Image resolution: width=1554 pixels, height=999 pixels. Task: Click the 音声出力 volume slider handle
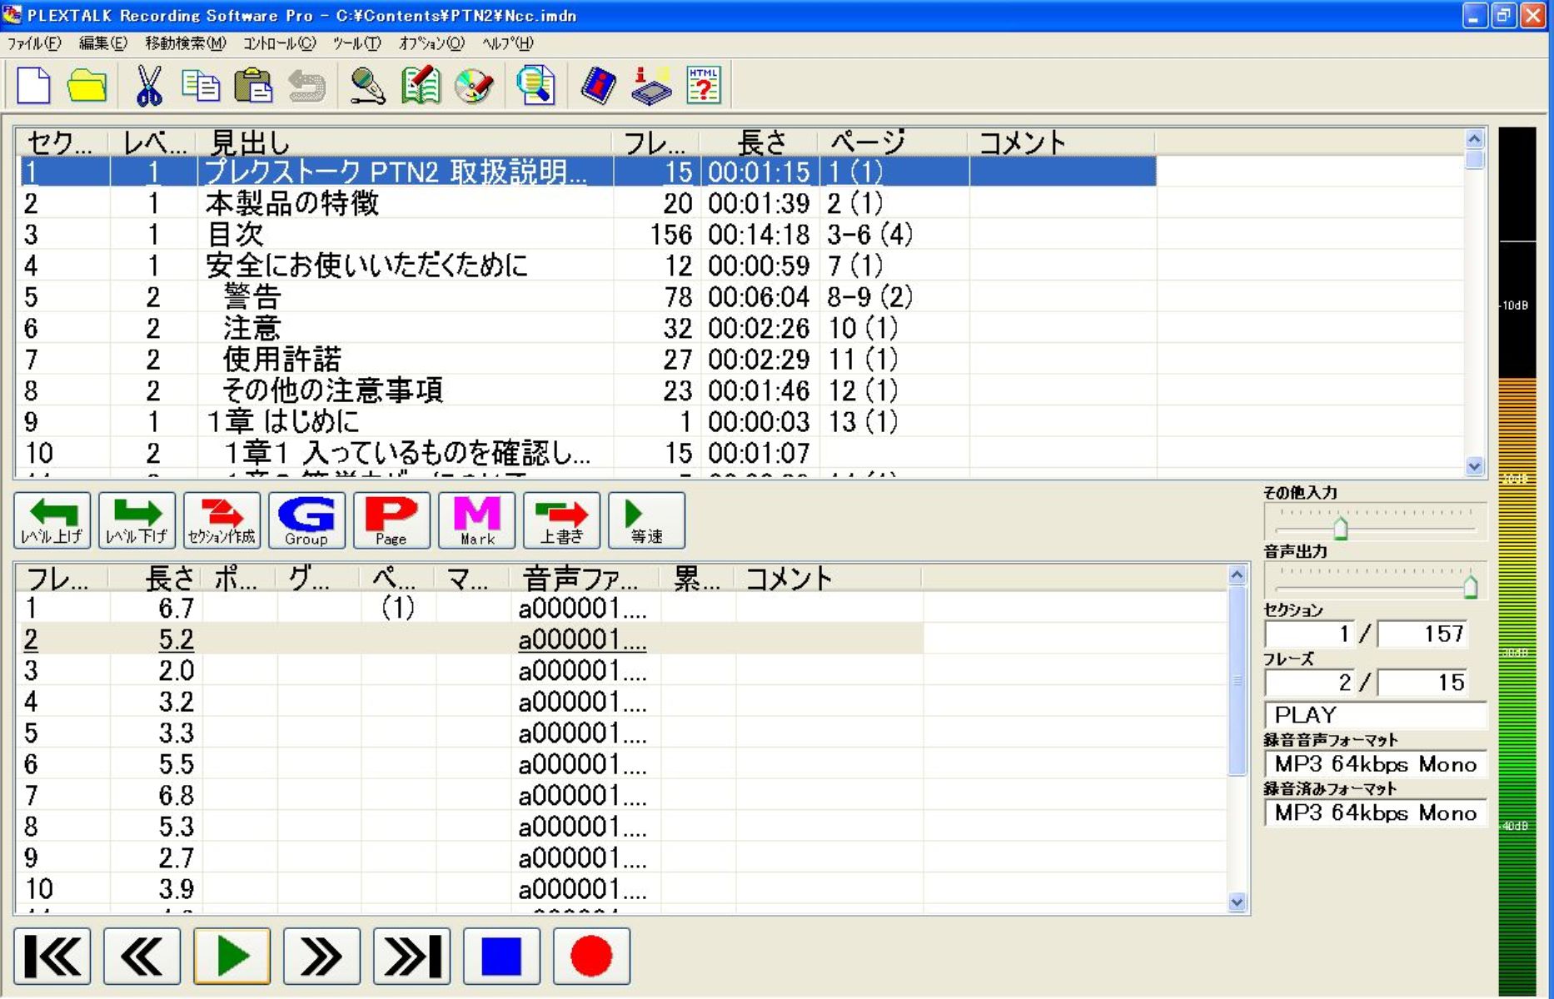[1470, 586]
